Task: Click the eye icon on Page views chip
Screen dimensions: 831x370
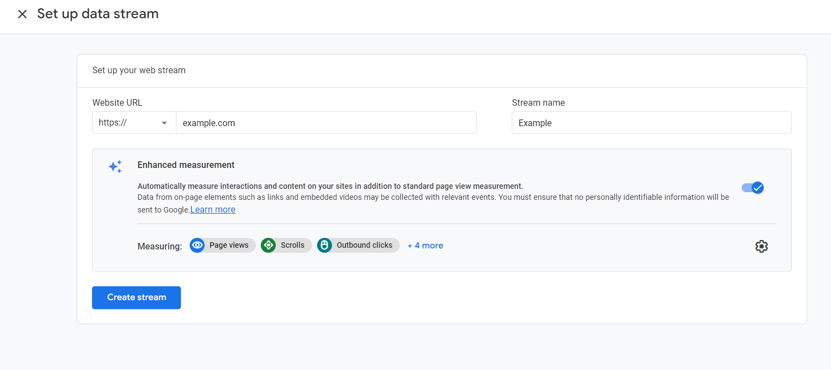Action: click(x=197, y=245)
